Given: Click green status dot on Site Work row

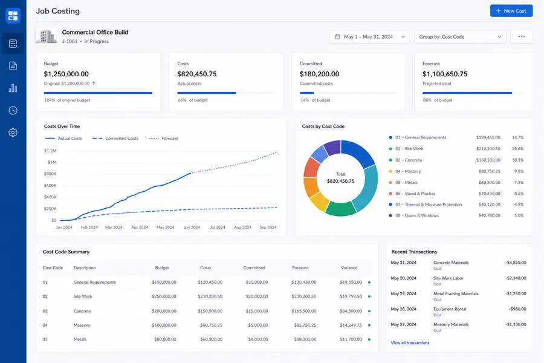Looking at the screenshot, I should [x=369, y=296].
